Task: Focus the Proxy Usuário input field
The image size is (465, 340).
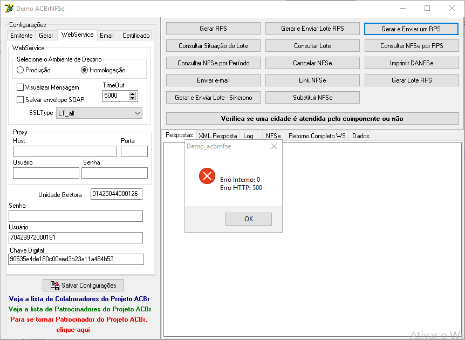Action: tap(46, 173)
